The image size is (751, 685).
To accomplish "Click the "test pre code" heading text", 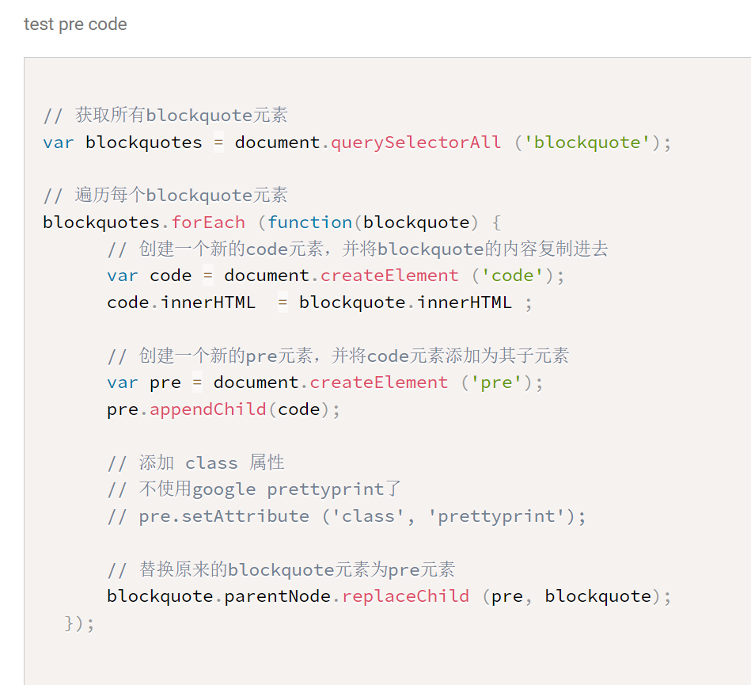I will point(75,25).
